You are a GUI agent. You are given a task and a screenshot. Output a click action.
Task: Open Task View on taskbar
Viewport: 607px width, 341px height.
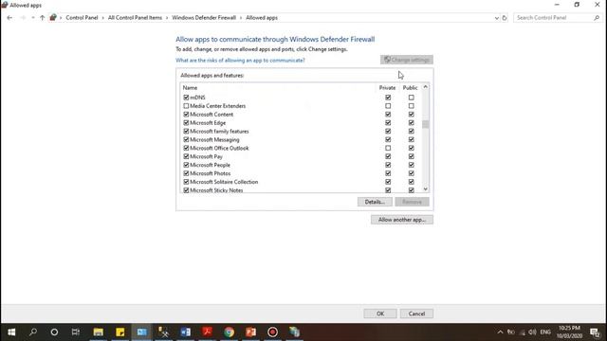pyautogui.click(x=76, y=332)
